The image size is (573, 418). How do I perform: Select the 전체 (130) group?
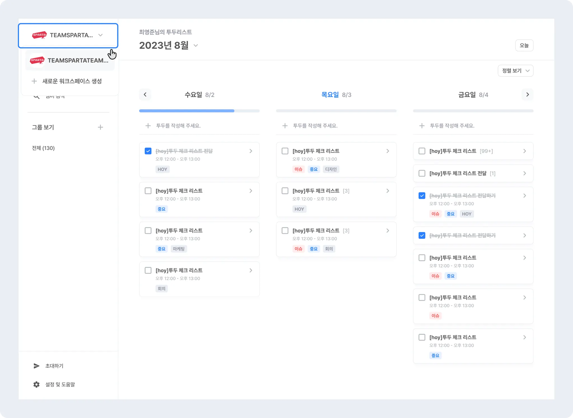point(43,148)
